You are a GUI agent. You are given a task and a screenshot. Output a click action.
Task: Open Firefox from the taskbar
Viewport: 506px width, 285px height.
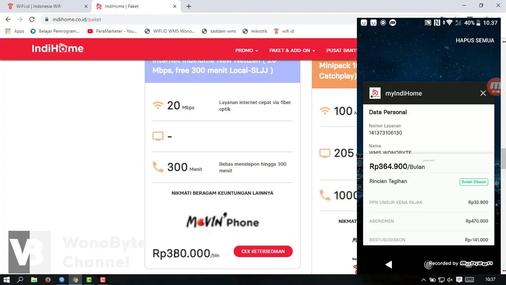tap(48, 279)
